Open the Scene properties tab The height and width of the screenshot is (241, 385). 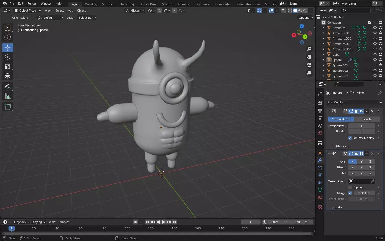pyautogui.click(x=320, y=126)
